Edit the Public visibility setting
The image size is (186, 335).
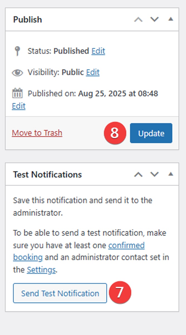click(93, 73)
